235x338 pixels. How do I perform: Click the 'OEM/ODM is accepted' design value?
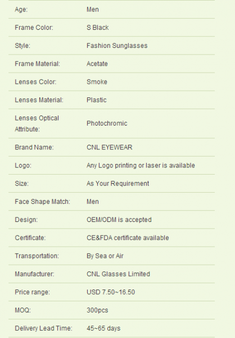click(119, 220)
